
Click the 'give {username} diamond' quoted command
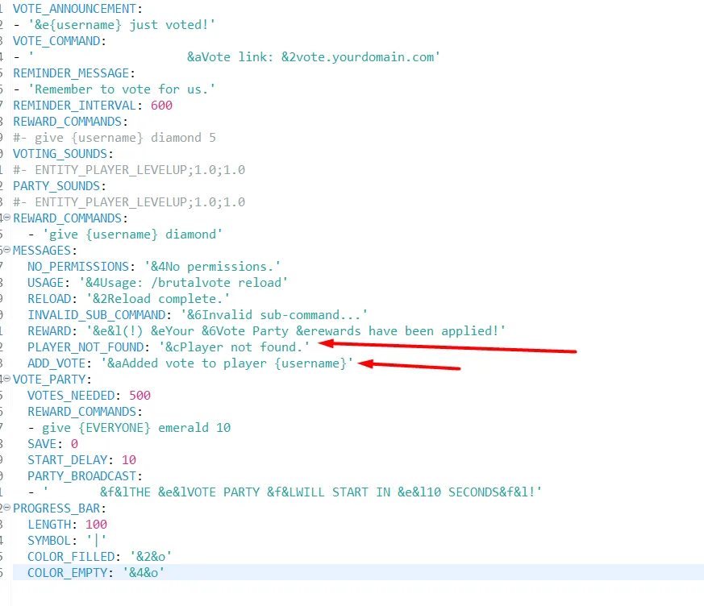[x=132, y=235]
